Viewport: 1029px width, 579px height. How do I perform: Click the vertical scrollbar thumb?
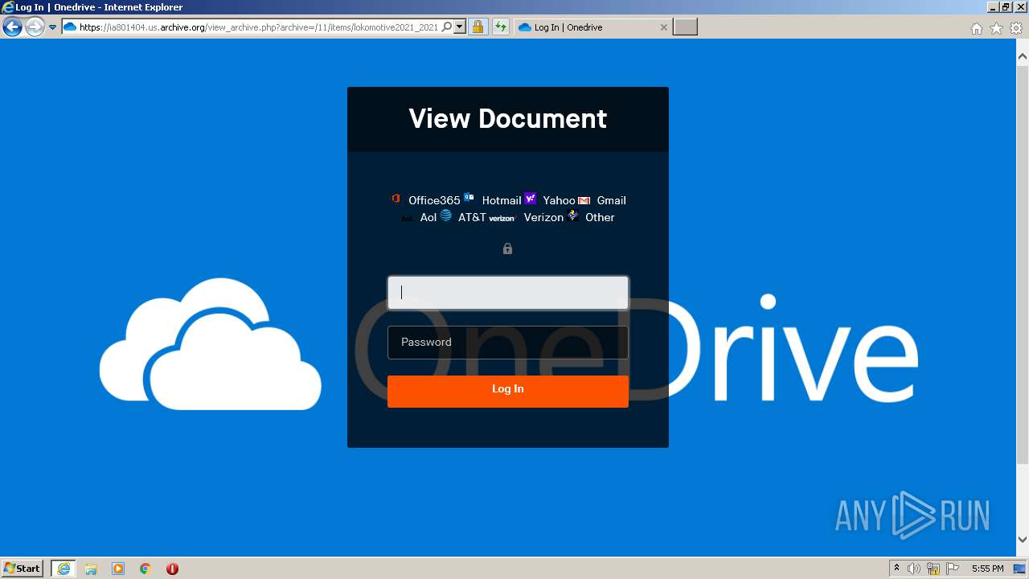point(1023,266)
